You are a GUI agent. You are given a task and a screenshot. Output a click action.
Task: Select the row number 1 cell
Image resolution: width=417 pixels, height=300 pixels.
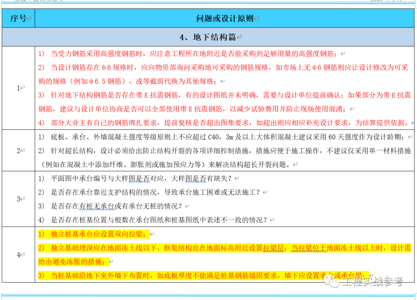(x=18, y=88)
